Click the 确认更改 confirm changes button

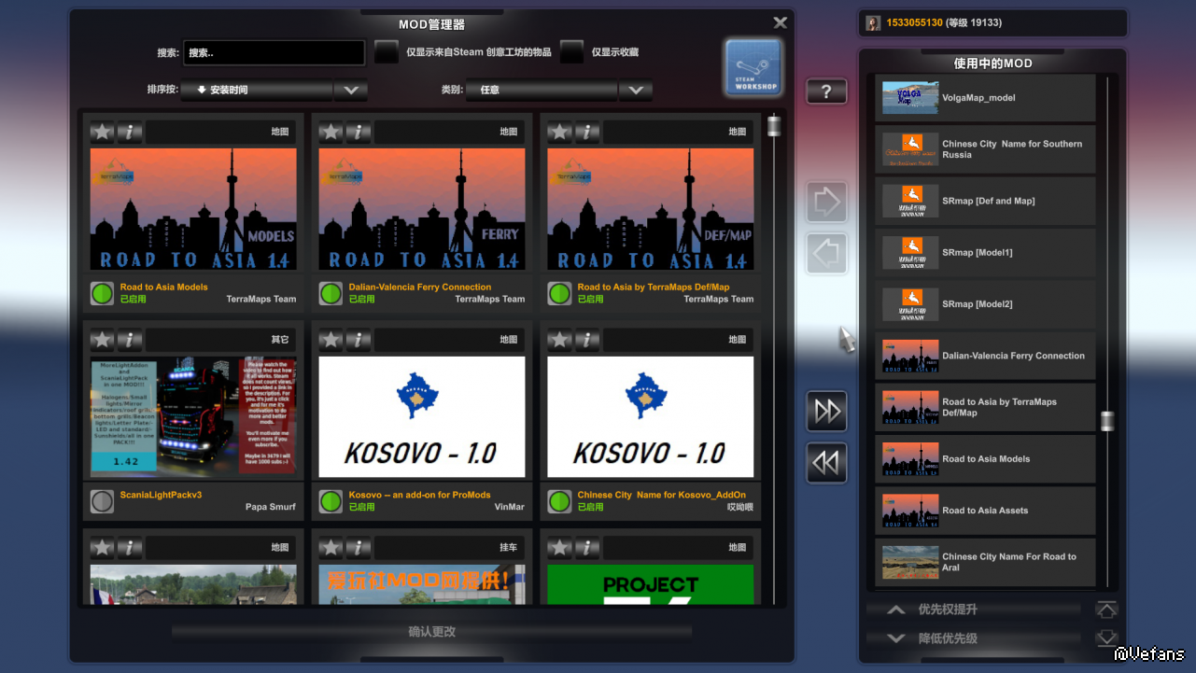[431, 632]
